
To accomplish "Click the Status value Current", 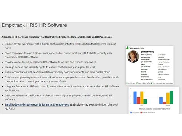I will click(160, 72).
